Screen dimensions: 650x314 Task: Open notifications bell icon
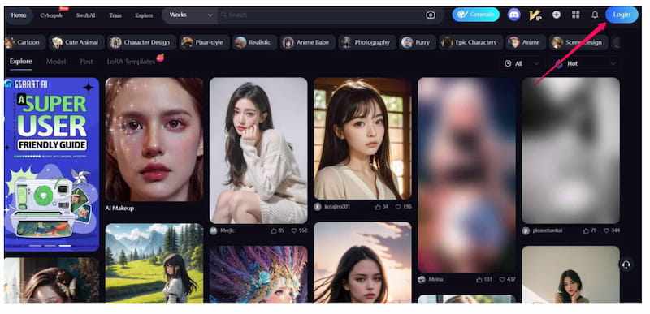595,15
